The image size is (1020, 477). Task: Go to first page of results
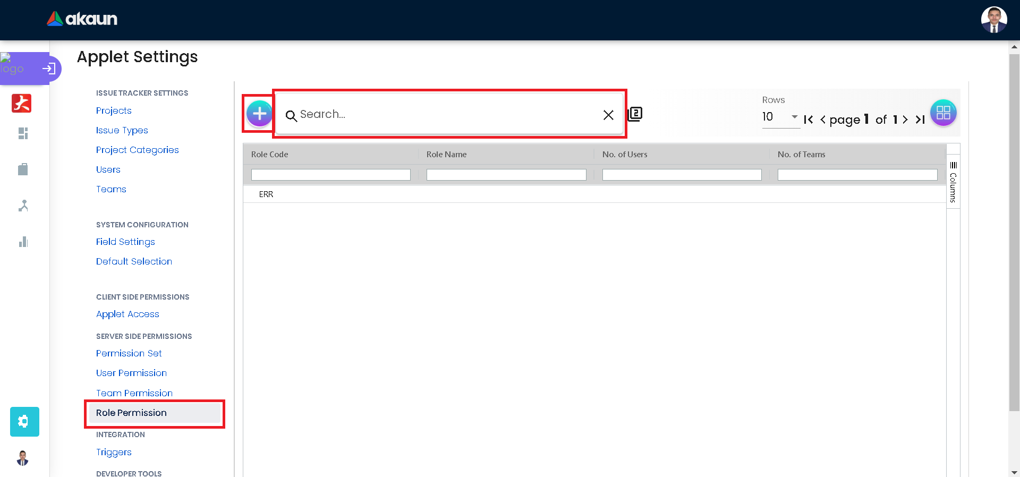click(x=809, y=120)
